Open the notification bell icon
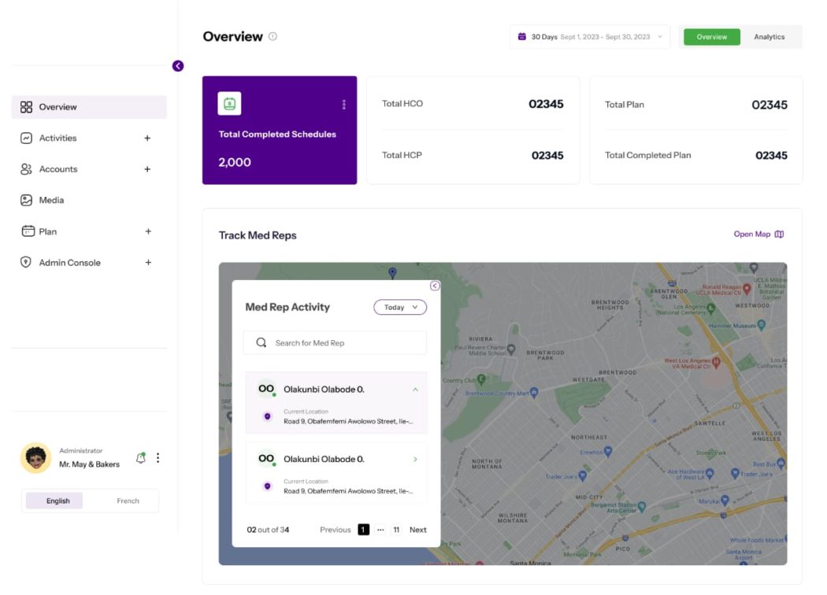The width and height of the screenshot is (827, 595). [x=142, y=456]
